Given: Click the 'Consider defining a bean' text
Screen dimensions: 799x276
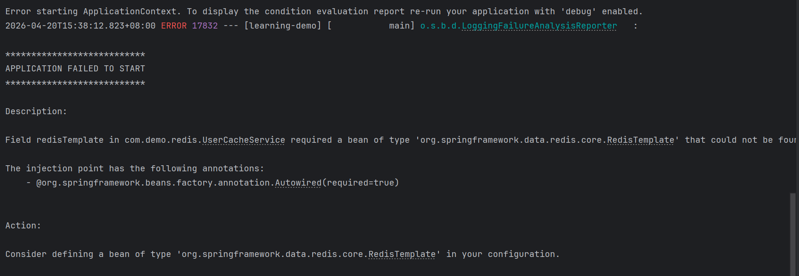Looking at the screenshot, I should pyautogui.click(x=69, y=254).
